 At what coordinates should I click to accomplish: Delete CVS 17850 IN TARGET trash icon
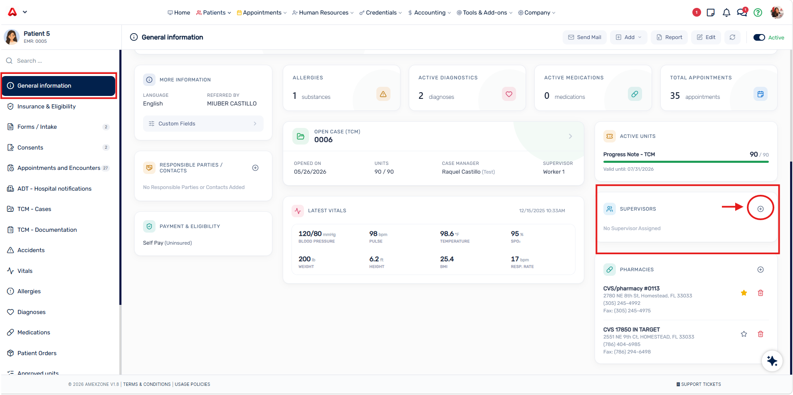pos(760,334)
